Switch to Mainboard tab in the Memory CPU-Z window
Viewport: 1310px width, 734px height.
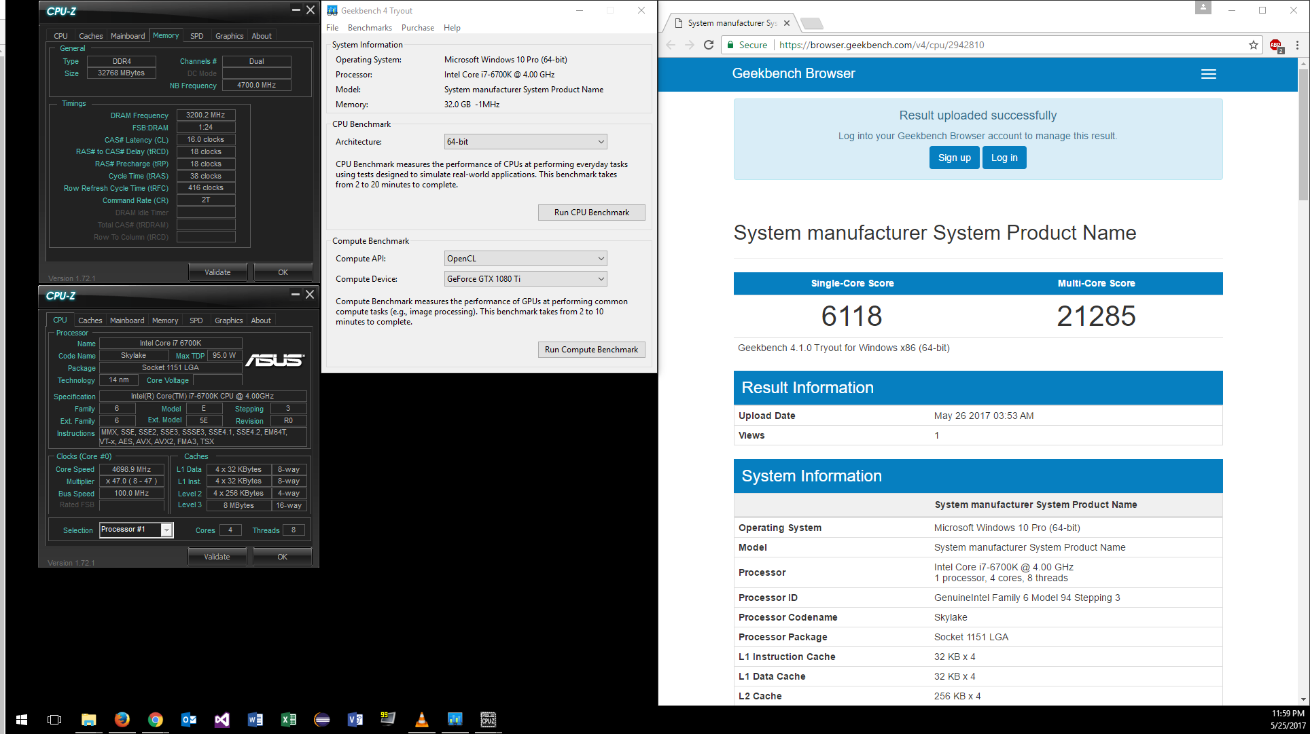(x=128, y=36)
